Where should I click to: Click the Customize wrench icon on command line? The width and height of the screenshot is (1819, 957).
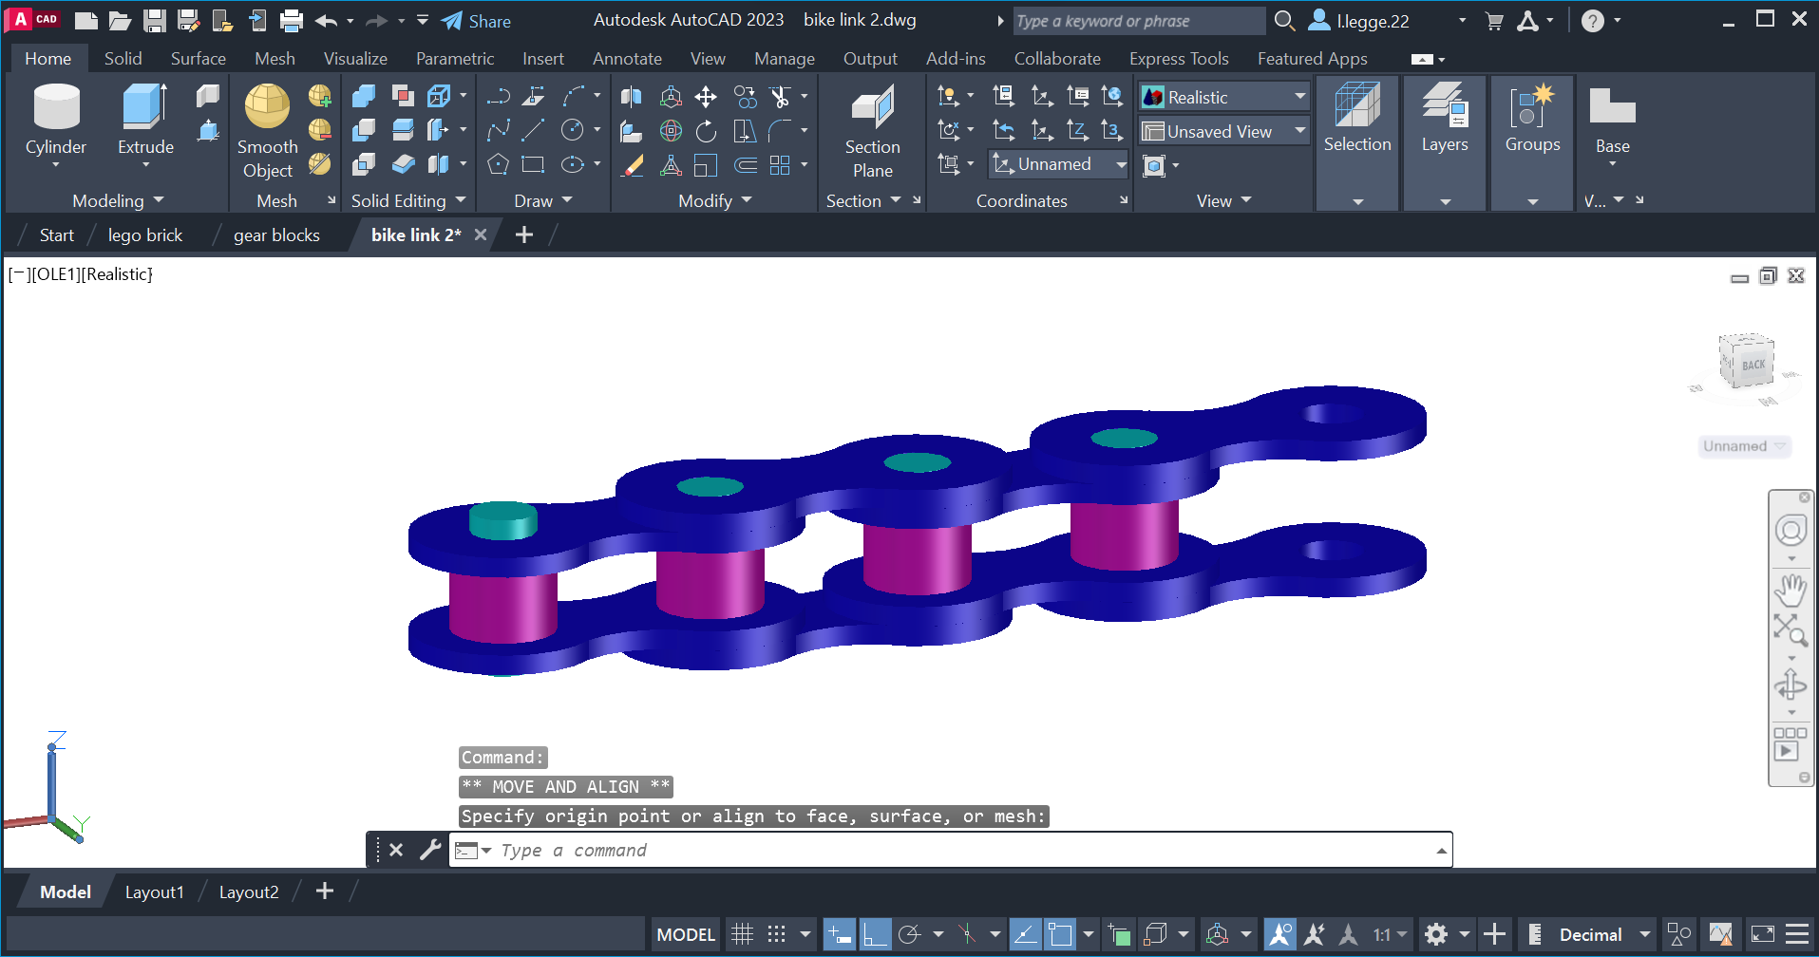pos(430,849)
